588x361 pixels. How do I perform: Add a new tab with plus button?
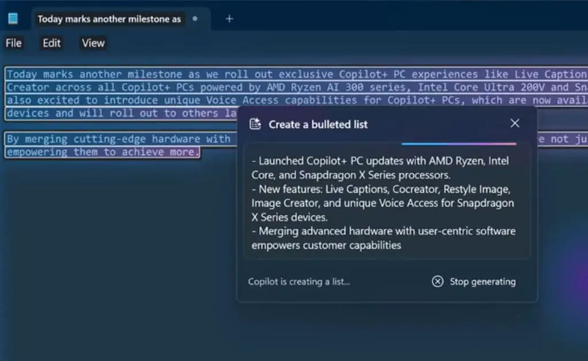[229, 19]
